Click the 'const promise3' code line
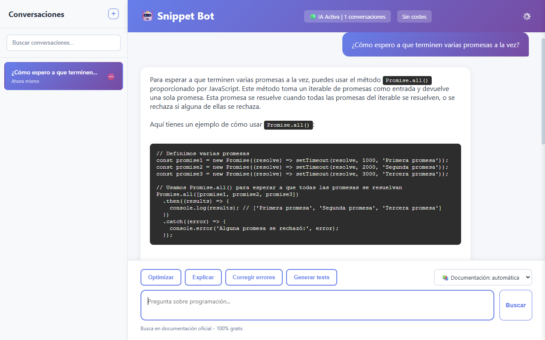Viewport: 545px width, 340px height. [302, 174]
